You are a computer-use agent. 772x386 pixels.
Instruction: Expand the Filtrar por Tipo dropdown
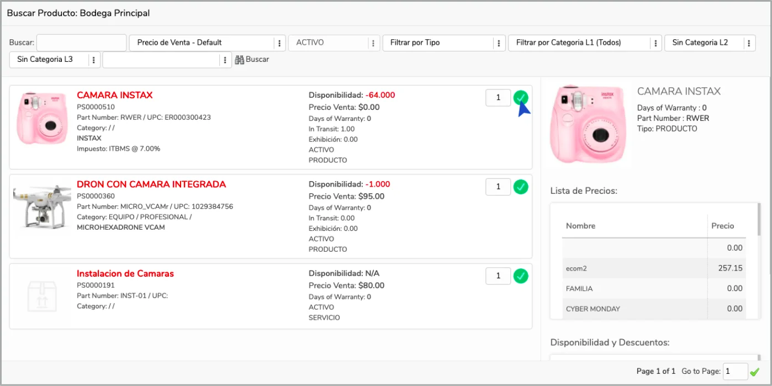pyautogui.click(x=443, y=43)
